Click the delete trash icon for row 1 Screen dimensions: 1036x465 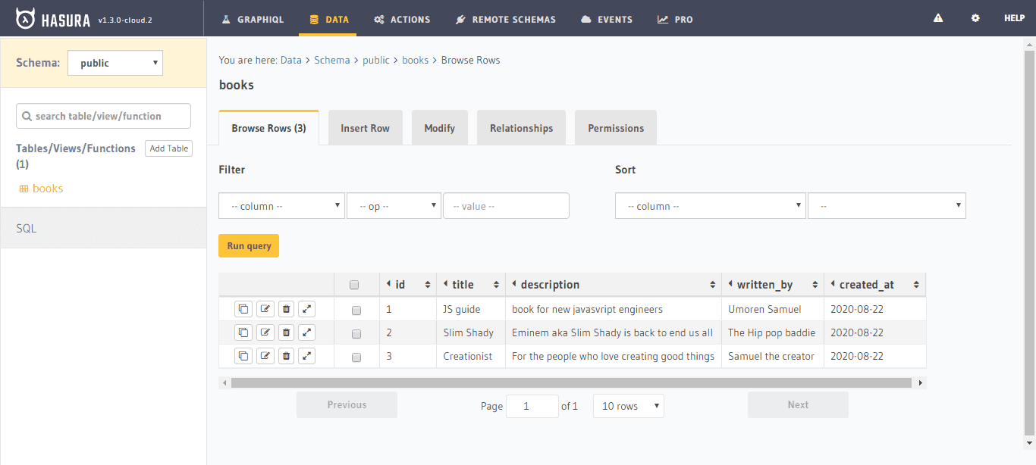(286, 309)
